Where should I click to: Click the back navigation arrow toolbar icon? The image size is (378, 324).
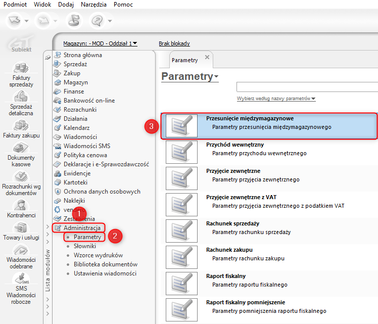click(x=15, y=21)
